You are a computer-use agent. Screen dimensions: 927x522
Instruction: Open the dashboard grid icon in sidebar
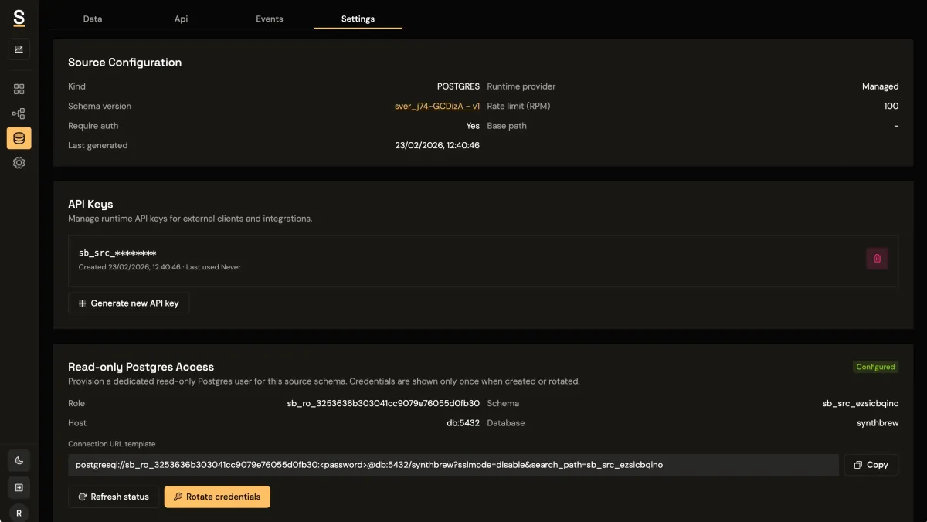tap(19, 90)
